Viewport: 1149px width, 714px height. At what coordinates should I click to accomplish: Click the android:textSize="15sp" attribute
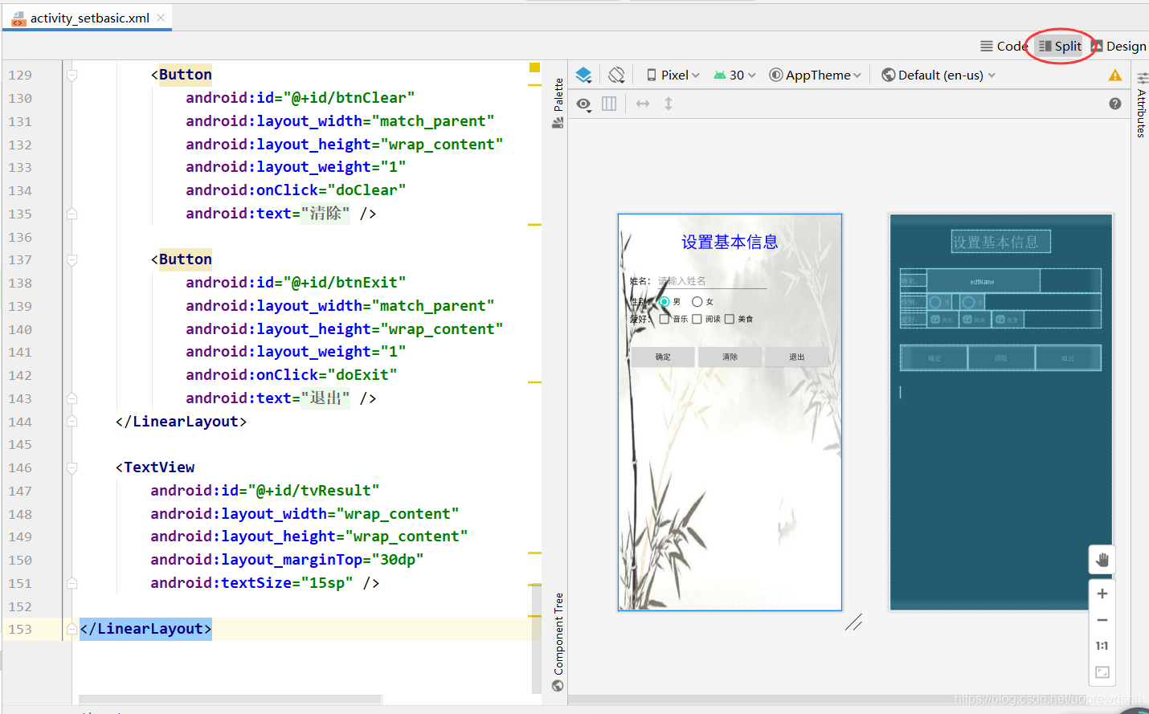click(x=251, y=583)
